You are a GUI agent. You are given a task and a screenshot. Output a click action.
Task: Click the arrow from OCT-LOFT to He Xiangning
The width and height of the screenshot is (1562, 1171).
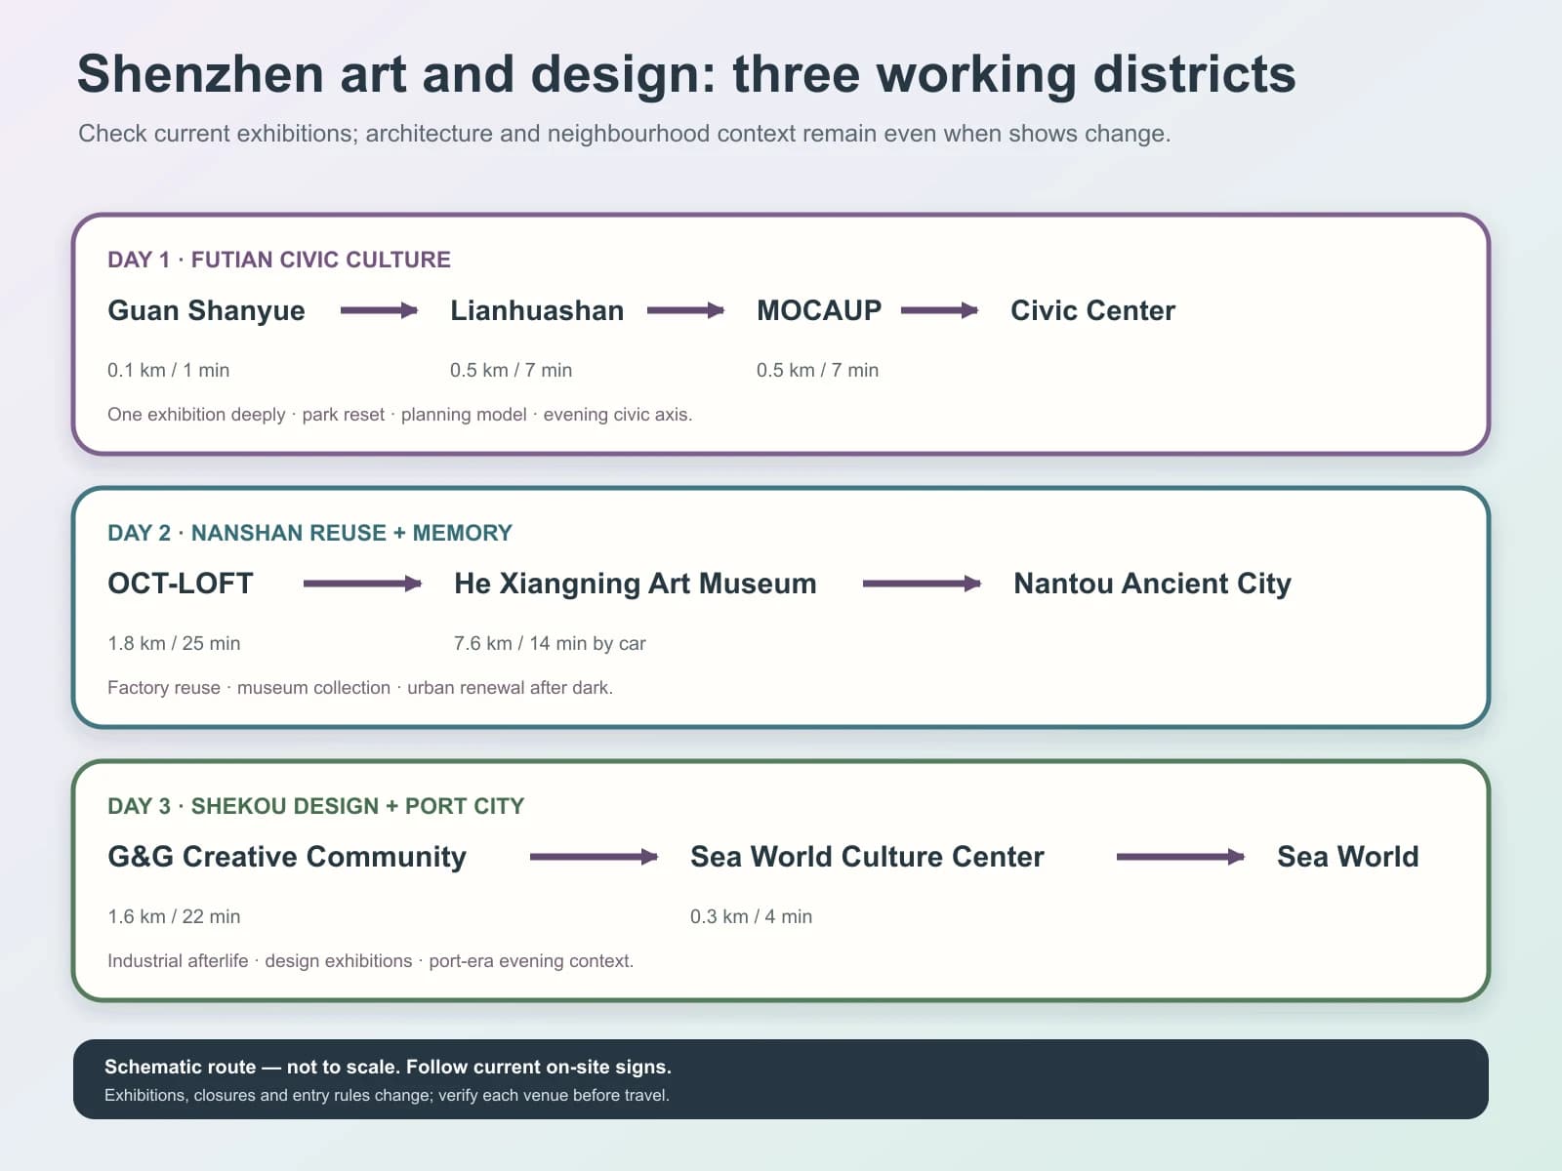[362, 584]
